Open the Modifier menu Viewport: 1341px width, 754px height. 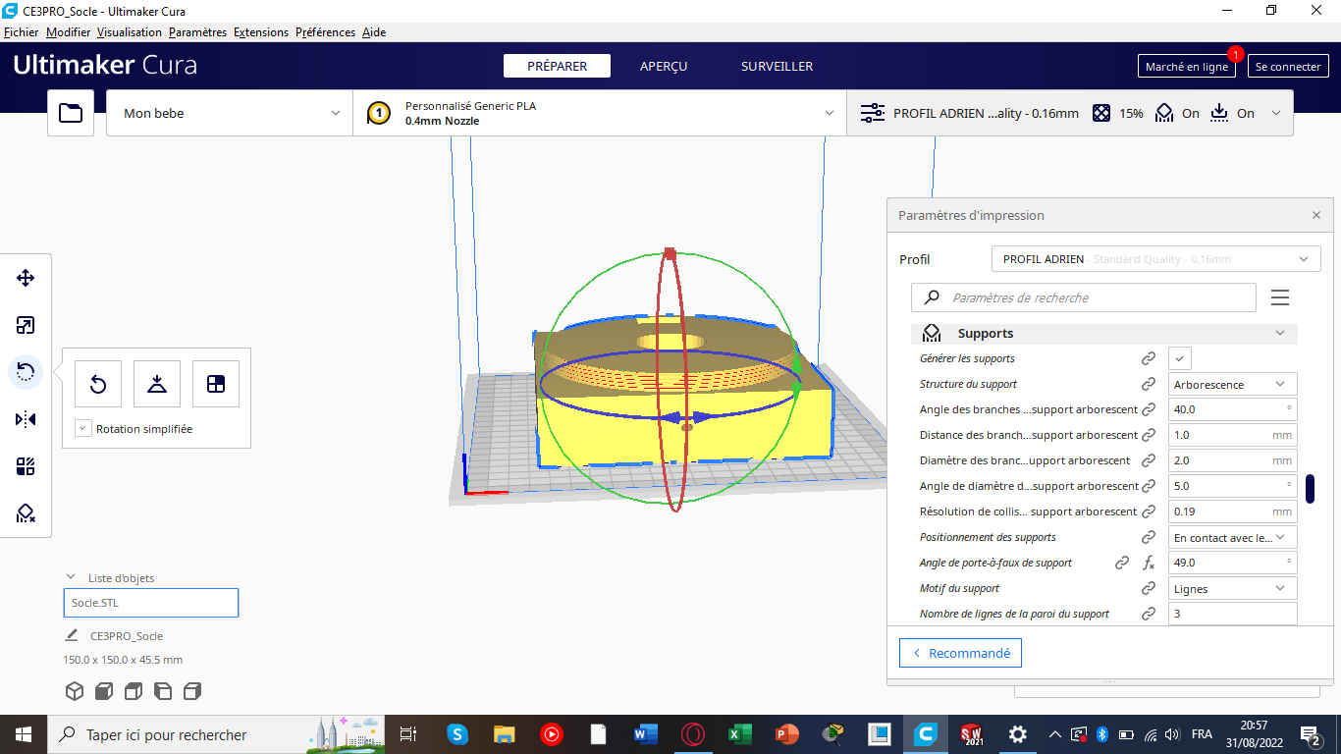68,32
